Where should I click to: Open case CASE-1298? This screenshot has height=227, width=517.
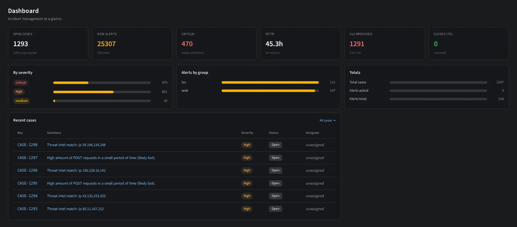click(27, 145)
